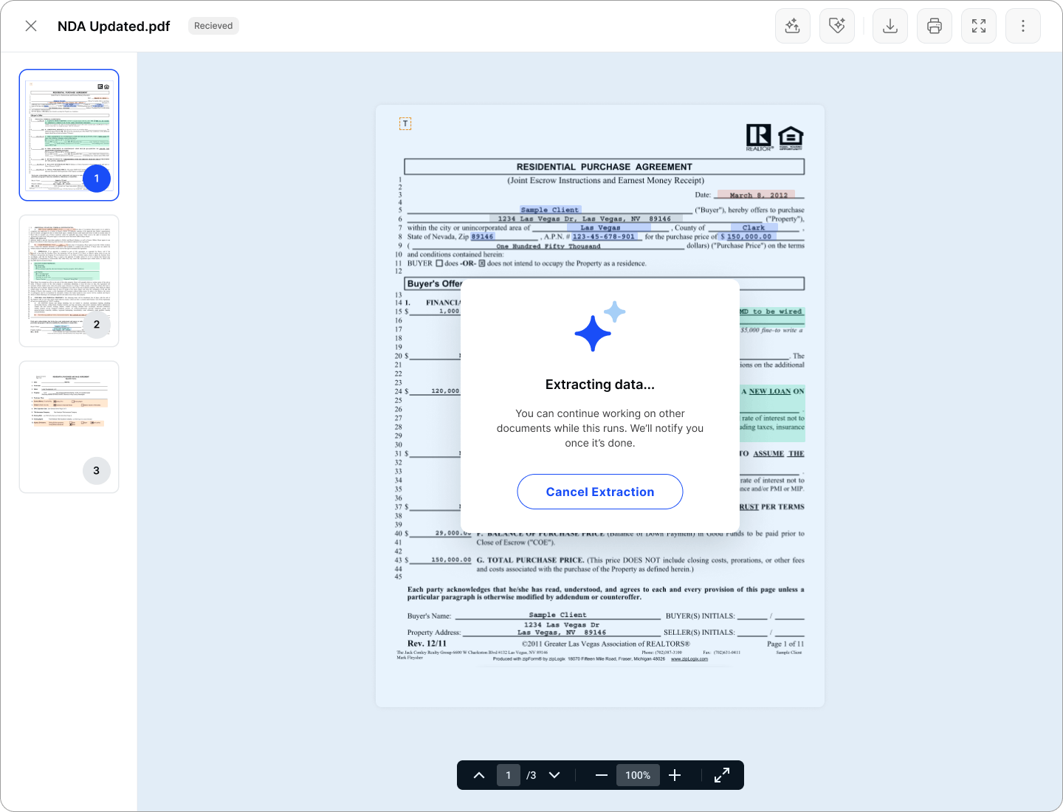Close the document viewer with X
Viewport: 1063px width, 812px height.
31,27
